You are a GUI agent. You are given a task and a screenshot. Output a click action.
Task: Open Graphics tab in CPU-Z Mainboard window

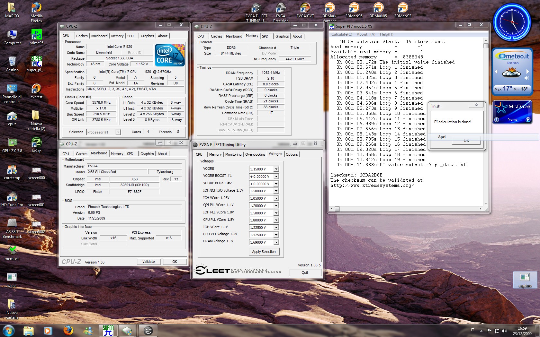(147, 154)
